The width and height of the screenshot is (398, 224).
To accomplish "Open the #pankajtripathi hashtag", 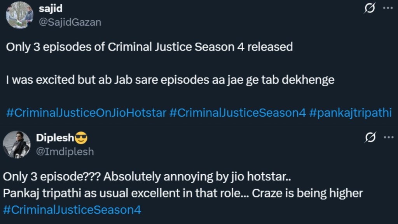I will tap(350, 113).
